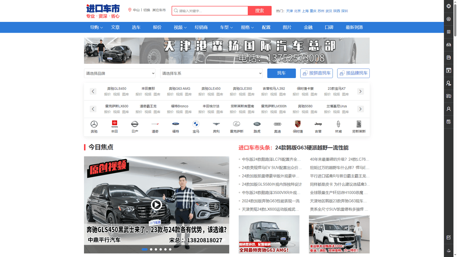Select the 宝马 BMW brand logo
This screenshot has height=257, width=457.
point(196,124)
